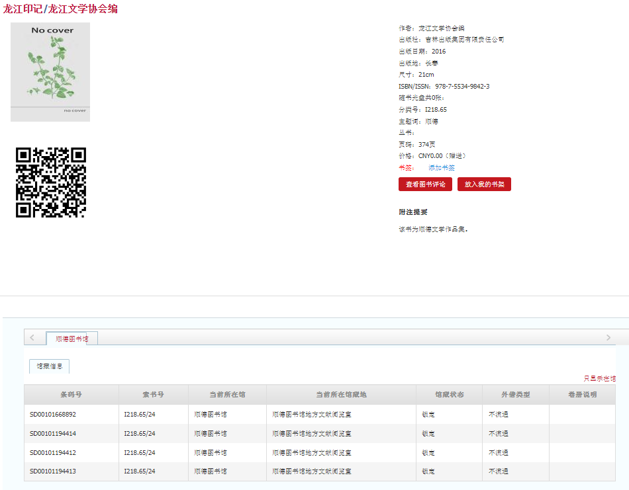This screenshot has width=629, height=490.
Task: Click the 作者 龙江文学协会编 line
Action: pos(431,28)
